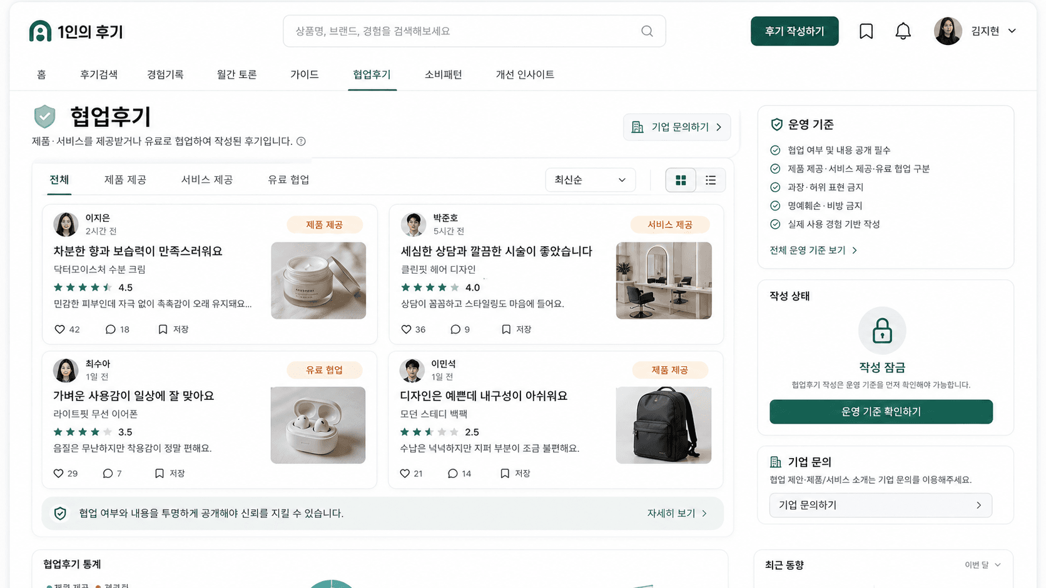The width and height of the screenshot is (1046, 588).
Task: Like 최수아's review heart icon
Action: [x=58, y=474]
